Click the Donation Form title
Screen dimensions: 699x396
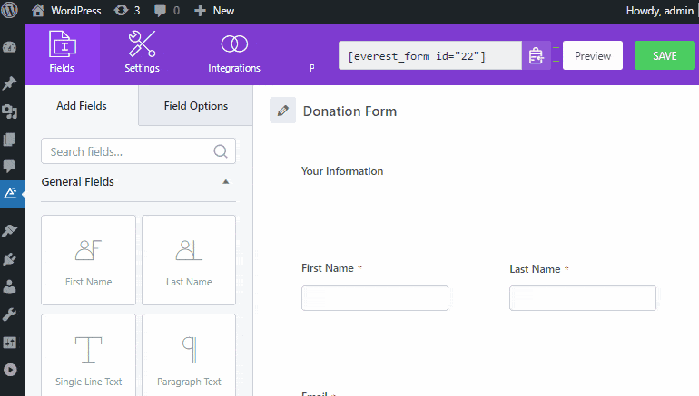click(349, 111)
